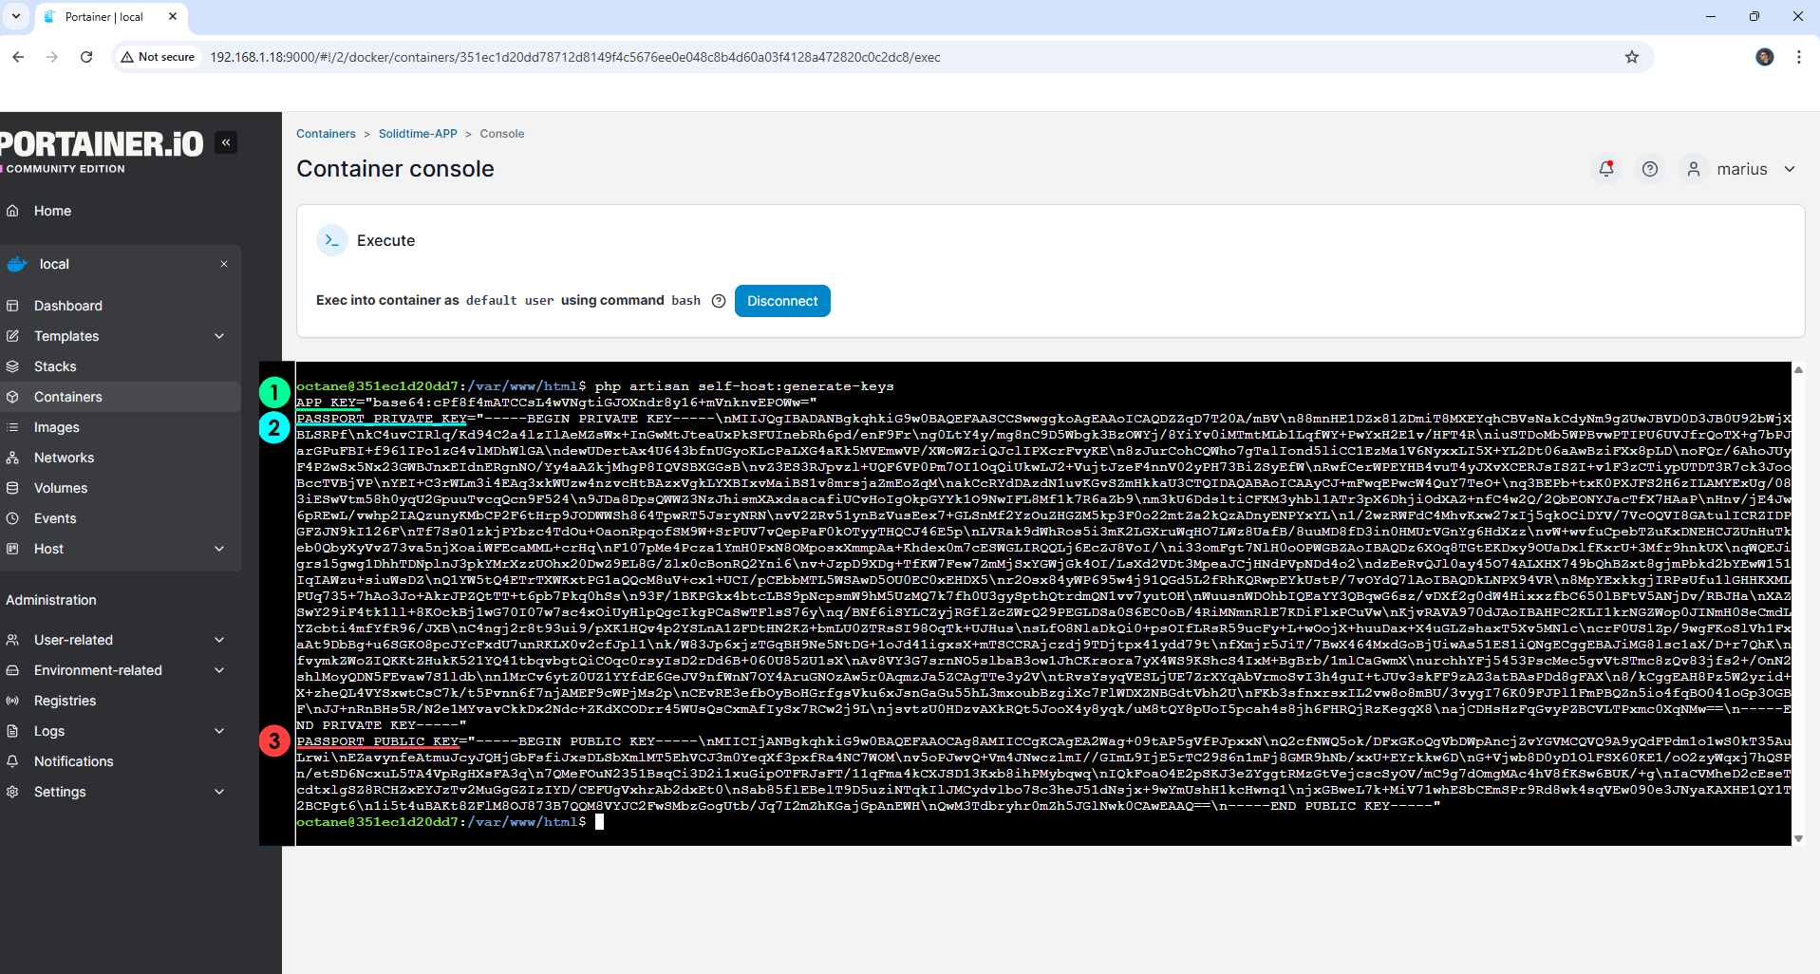Click the notifications bell icon
The height and width of the screenshot is (974, 1820).
[x=1606, y=169]
